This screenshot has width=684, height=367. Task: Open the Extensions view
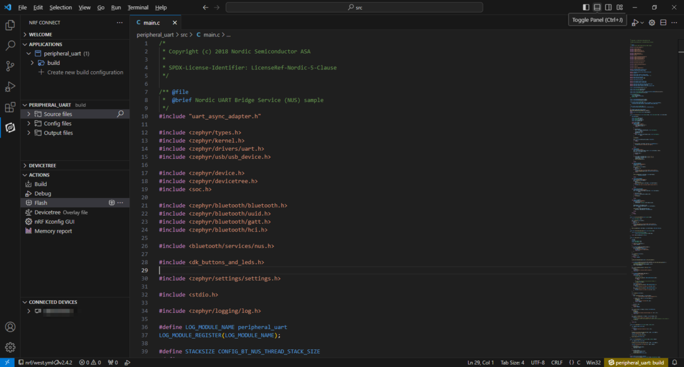10,107
